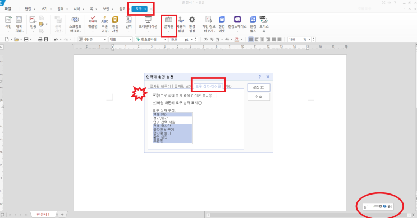
Task: Expand the font color dropdown arrow
Action: tap(241, 40)
